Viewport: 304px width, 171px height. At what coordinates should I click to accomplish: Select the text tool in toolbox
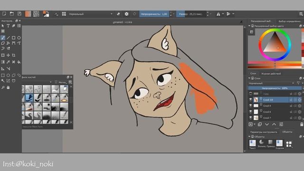pyautogui.click(x=8, y=26)
